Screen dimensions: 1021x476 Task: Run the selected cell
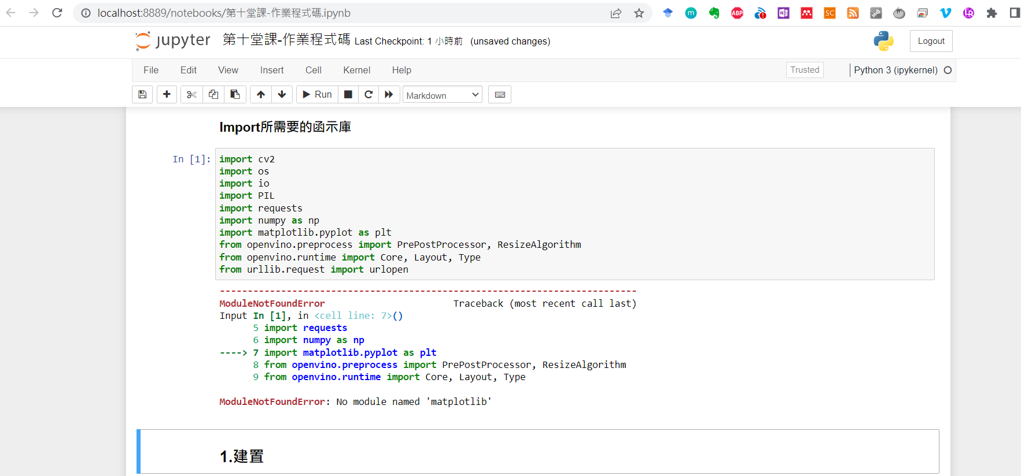coord(317,95)
